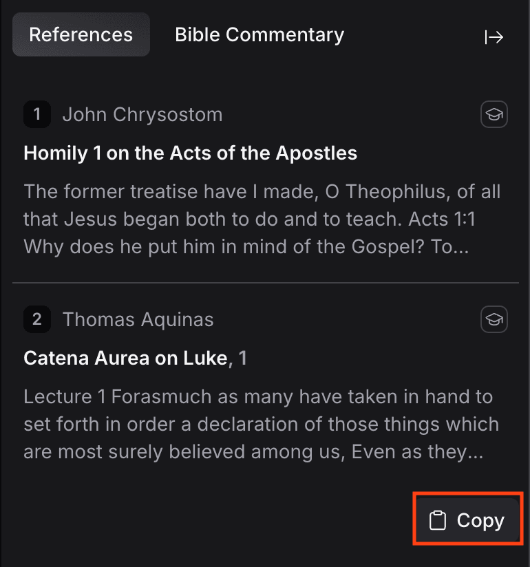
Task: Click the scholar cap icon beside John Chrysostom
Action: point(494,115)
